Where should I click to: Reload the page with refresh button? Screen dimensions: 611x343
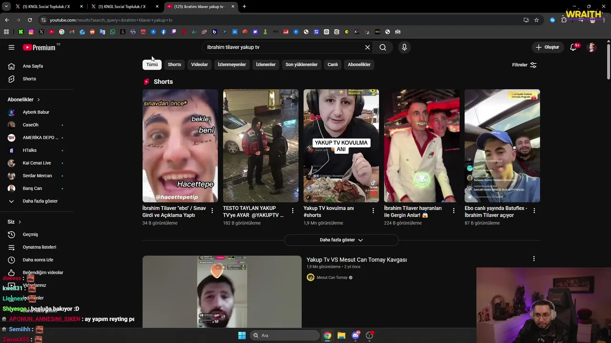[30, 20]
